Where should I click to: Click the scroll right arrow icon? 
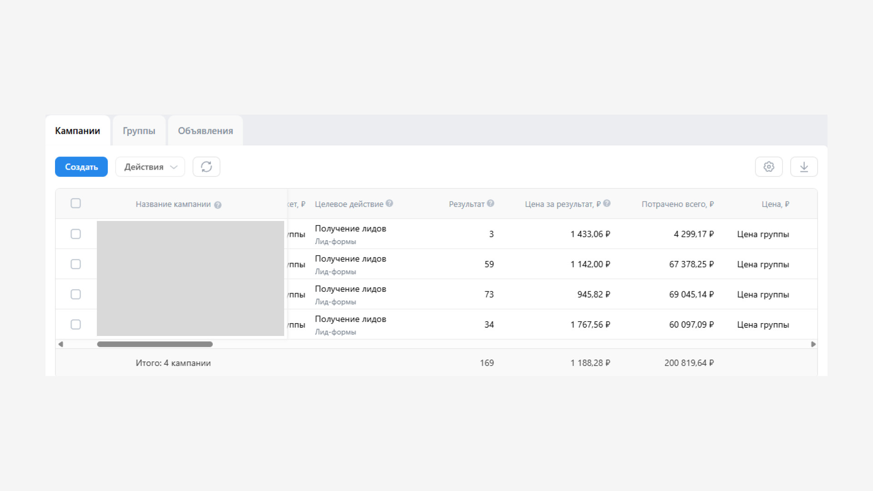click(x=813, y=344)
